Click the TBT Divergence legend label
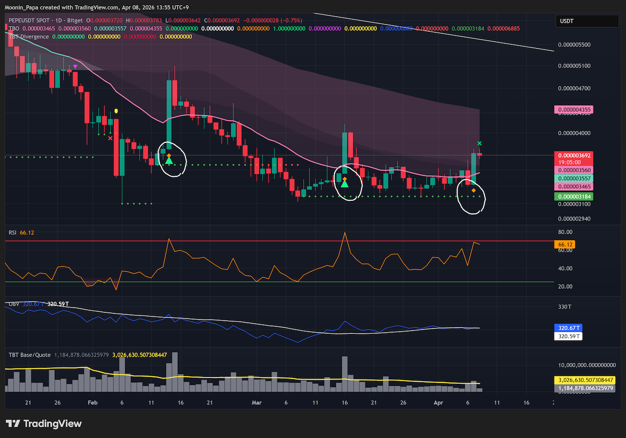Screen dimensions: 626x438 (29, 36)
